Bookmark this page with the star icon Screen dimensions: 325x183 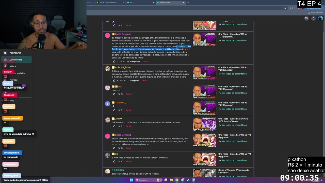point(285,8)
